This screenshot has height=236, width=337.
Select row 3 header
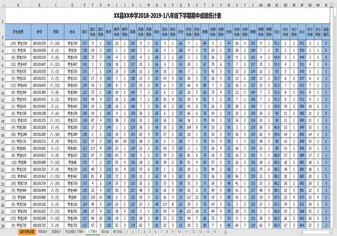[3, 43]
